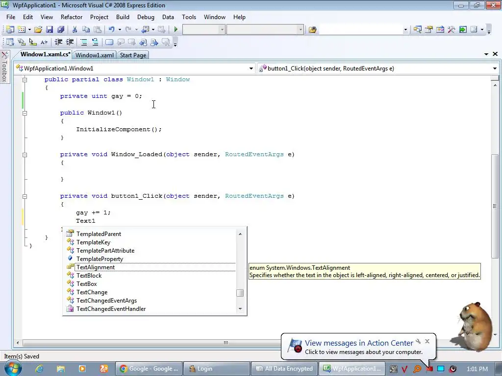Open the Undo history dropdown arrow
Screen dimensions: 502x376
coord(120,29)
